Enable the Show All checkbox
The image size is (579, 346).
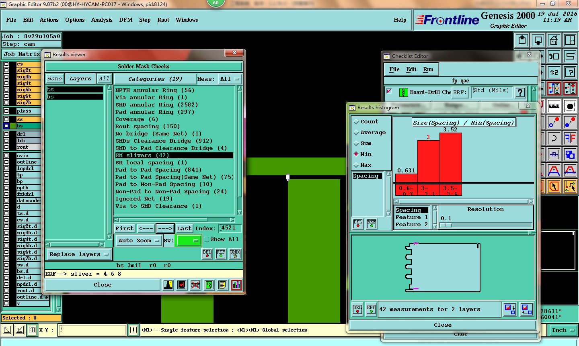pyautogui.click(x=207, y=240)
